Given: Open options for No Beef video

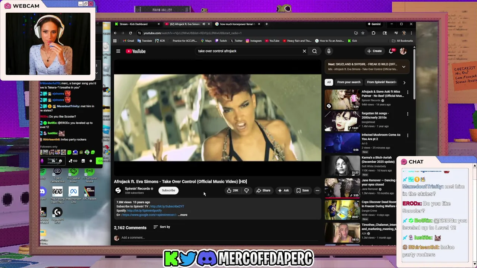Looking at the screenshot, I should [x=408, y=92].
